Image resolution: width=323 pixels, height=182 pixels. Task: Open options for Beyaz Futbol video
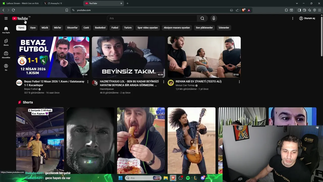click(88, 82)
